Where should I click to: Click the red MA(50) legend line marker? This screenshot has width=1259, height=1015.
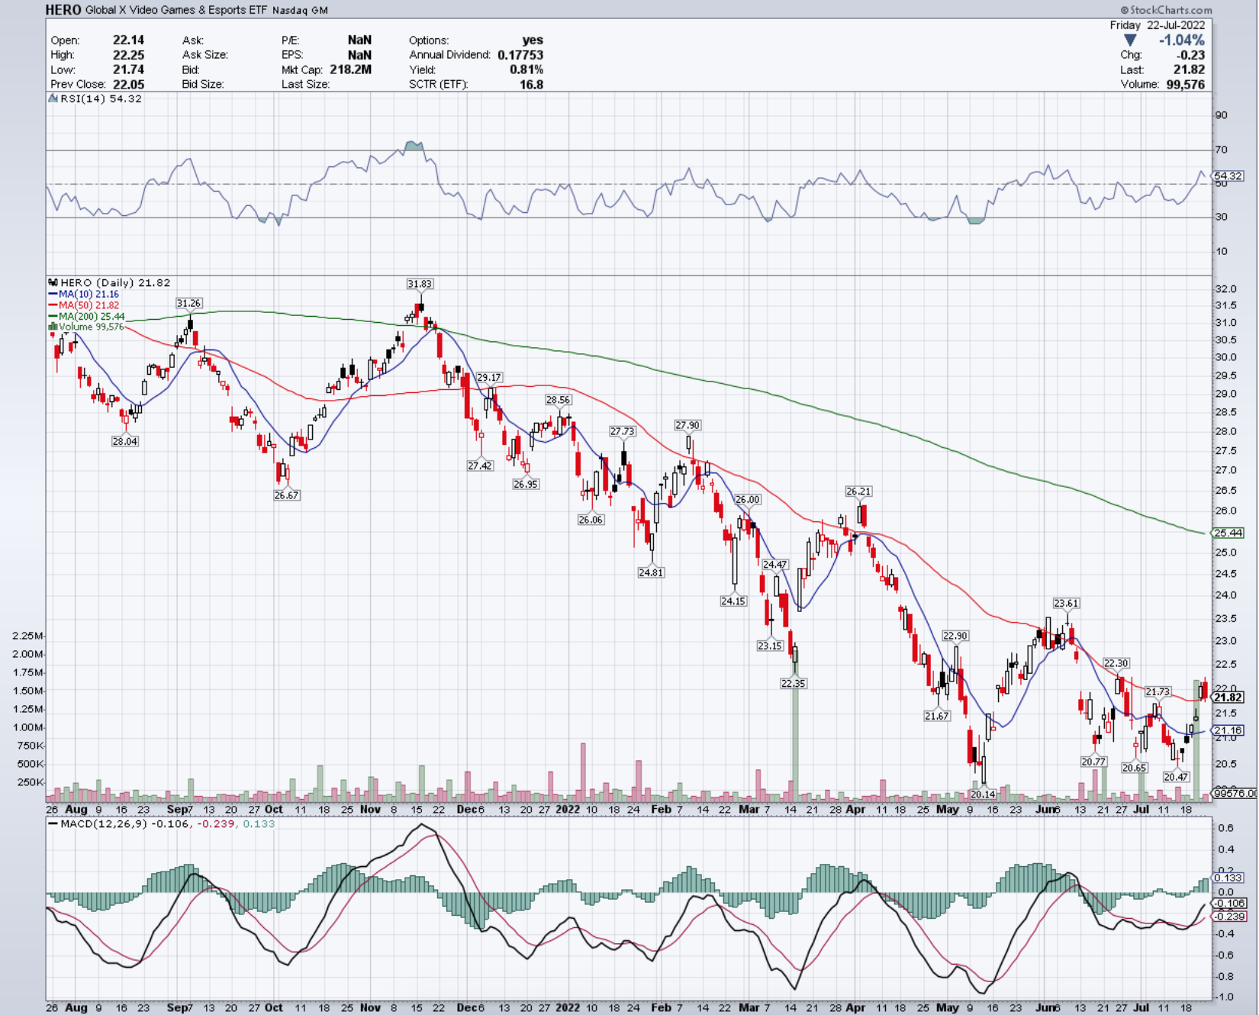point(53,305)
